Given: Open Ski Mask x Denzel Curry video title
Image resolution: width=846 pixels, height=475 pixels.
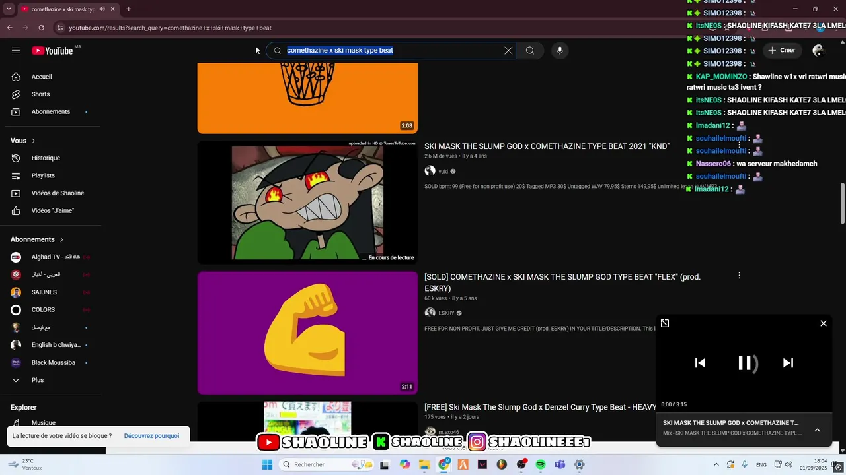Looking at the screenshot, I should pos(541,408).
